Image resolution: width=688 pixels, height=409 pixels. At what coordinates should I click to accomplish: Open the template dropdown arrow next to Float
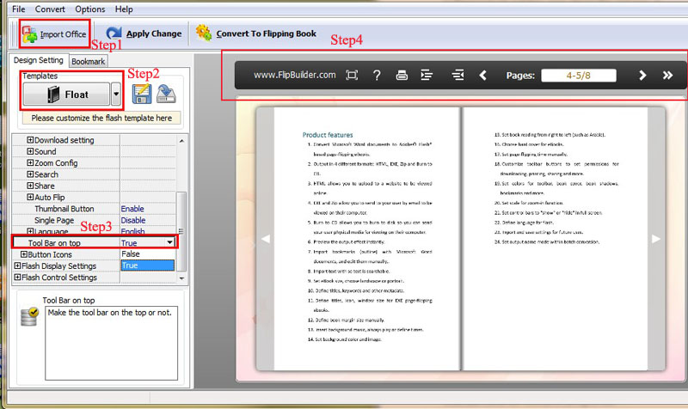pos(116,95)
